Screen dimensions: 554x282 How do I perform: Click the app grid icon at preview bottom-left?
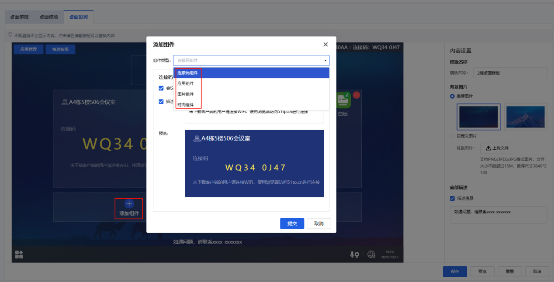[x=19, y=254]
